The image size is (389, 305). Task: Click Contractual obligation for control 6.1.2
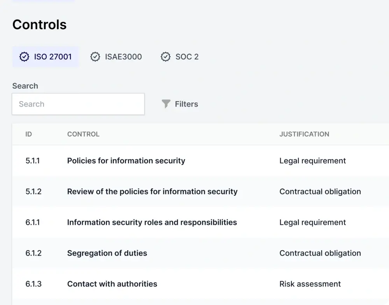click(x=320, y=253)
